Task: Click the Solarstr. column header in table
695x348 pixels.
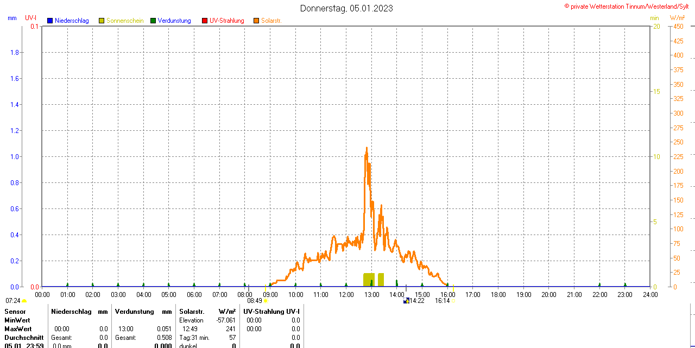Action: (192, 311)
